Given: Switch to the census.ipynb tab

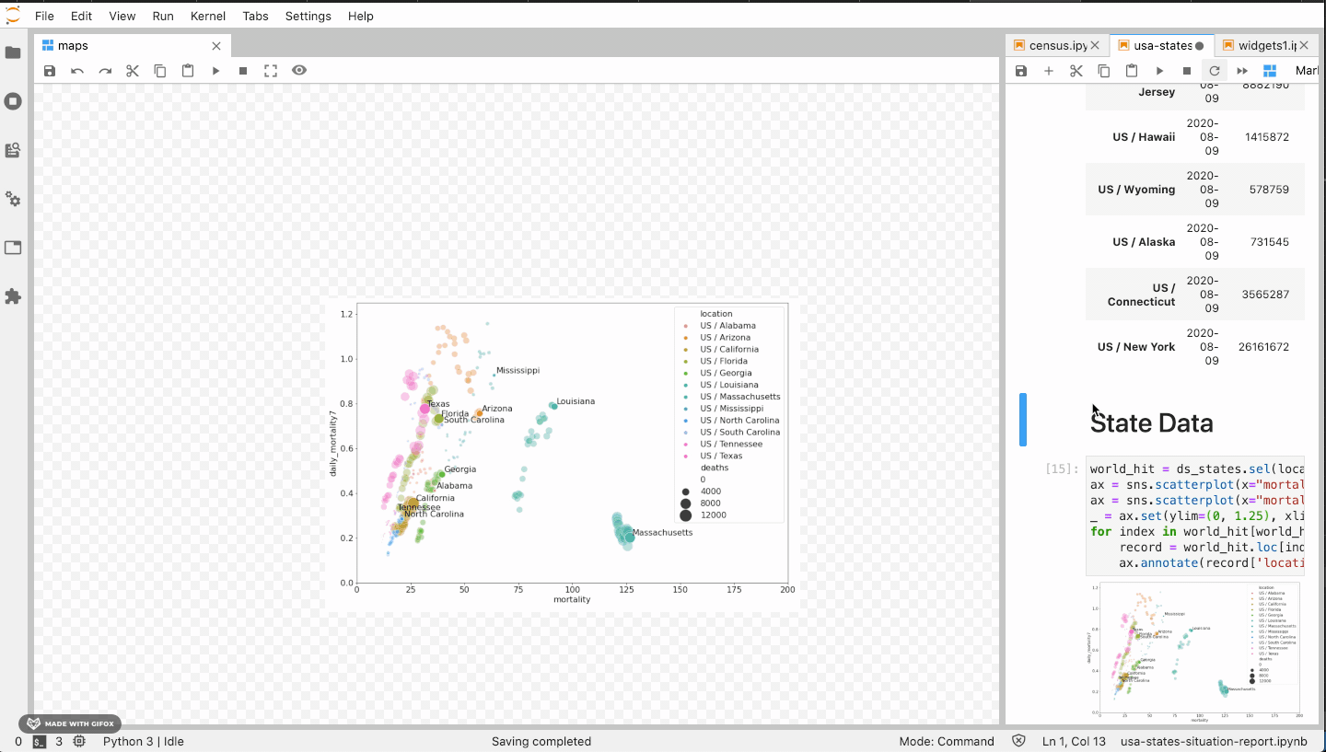Looking at the screenshot, I should pos(1057,45).
